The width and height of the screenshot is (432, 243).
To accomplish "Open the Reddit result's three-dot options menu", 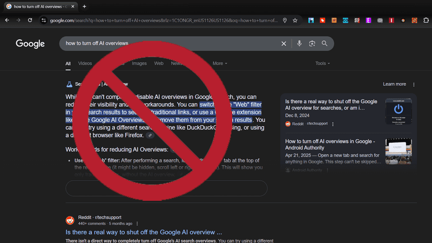I will [137, 223].
